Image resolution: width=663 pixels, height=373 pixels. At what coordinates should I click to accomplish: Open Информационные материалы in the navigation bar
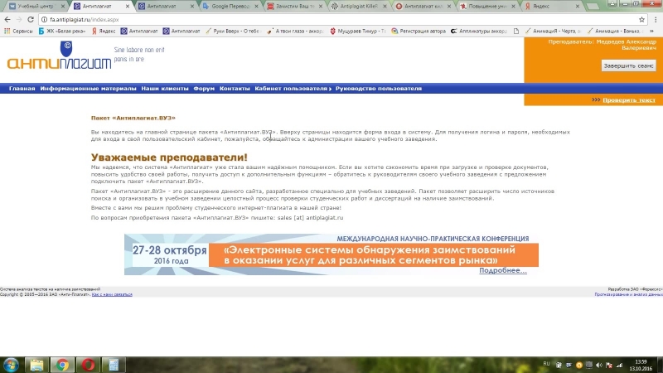coord(88,88)
